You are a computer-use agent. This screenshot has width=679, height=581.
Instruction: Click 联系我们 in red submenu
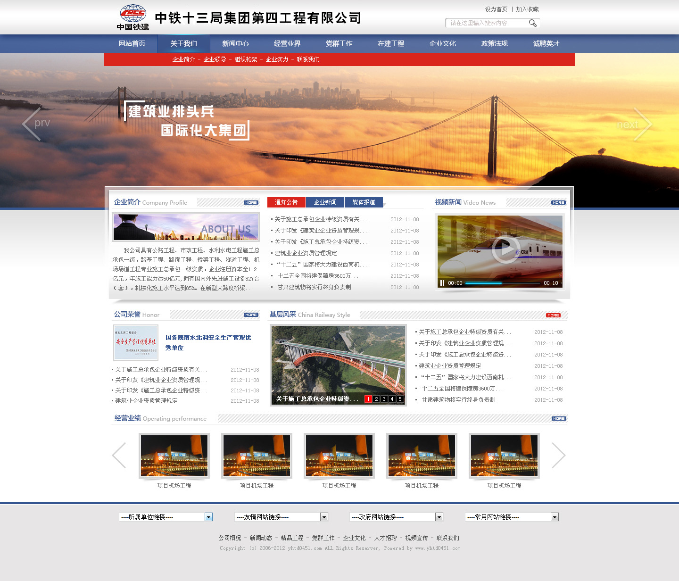(308, 59)
